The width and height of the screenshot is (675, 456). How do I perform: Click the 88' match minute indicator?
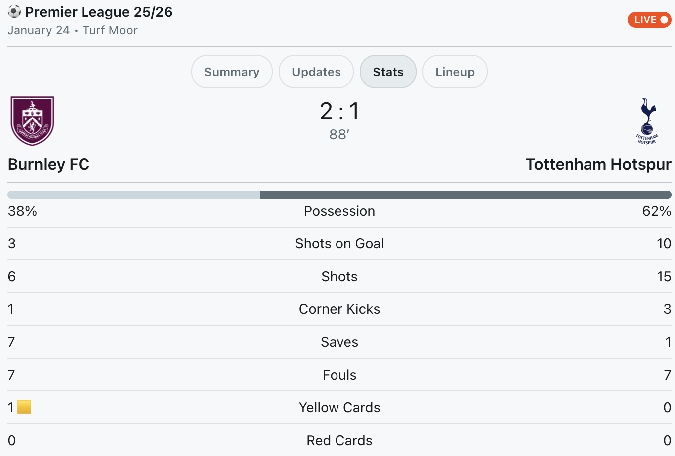point(339,135)
